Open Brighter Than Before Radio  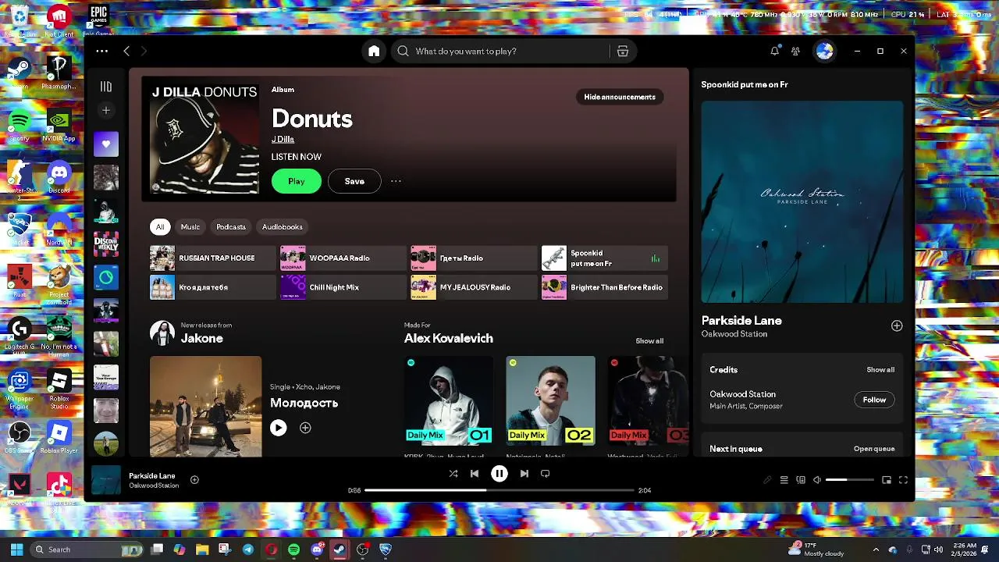pos(605,287)
